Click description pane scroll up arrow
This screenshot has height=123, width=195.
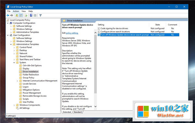click(95, 33)
